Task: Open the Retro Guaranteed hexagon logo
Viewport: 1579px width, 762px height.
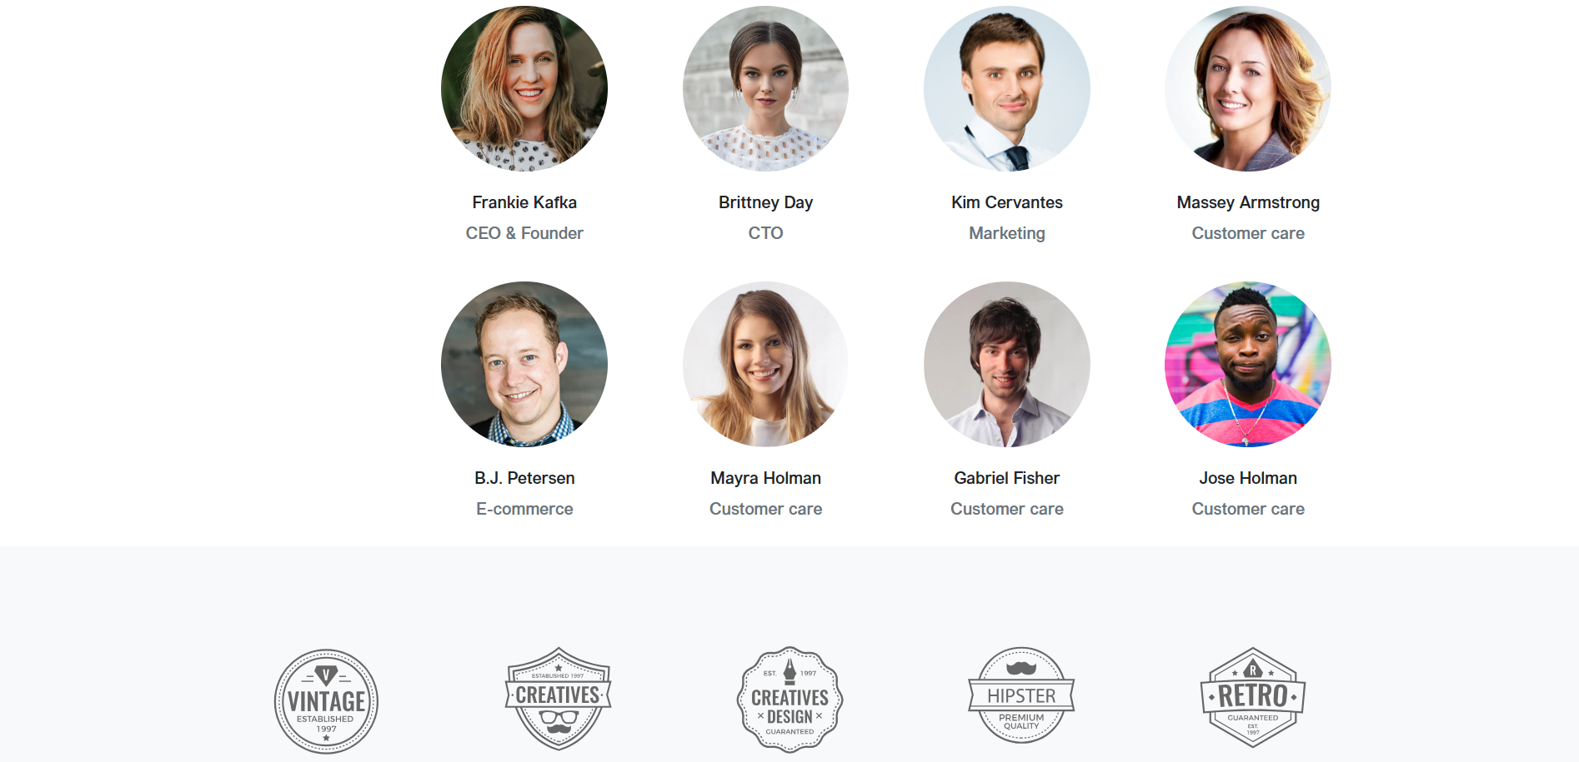Action: coord(1253,698)
